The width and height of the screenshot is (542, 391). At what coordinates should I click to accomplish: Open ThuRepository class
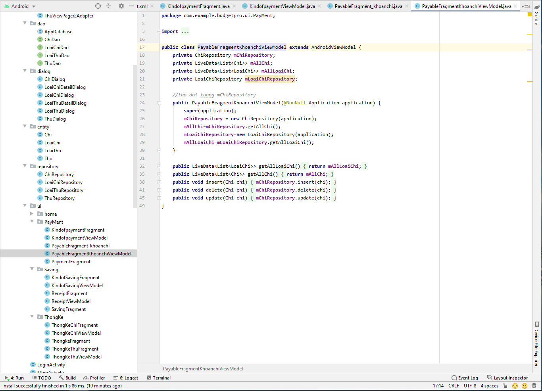[x=59, y=198]
